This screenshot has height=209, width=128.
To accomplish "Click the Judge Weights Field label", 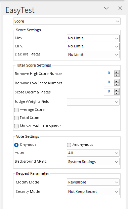I will (32, 101).
